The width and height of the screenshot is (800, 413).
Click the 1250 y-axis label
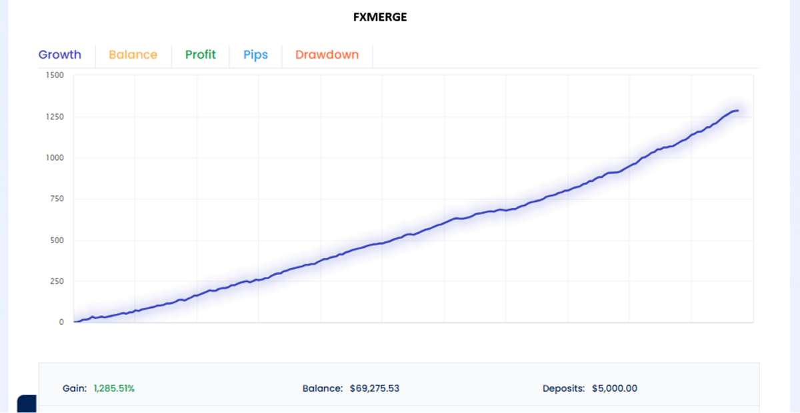click(55, 117)
